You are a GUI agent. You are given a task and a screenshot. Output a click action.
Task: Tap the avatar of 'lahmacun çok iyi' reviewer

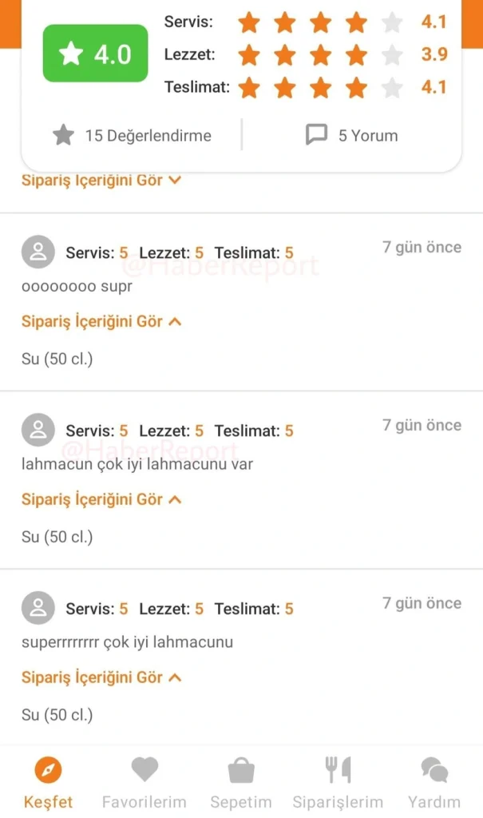point(38,431)
